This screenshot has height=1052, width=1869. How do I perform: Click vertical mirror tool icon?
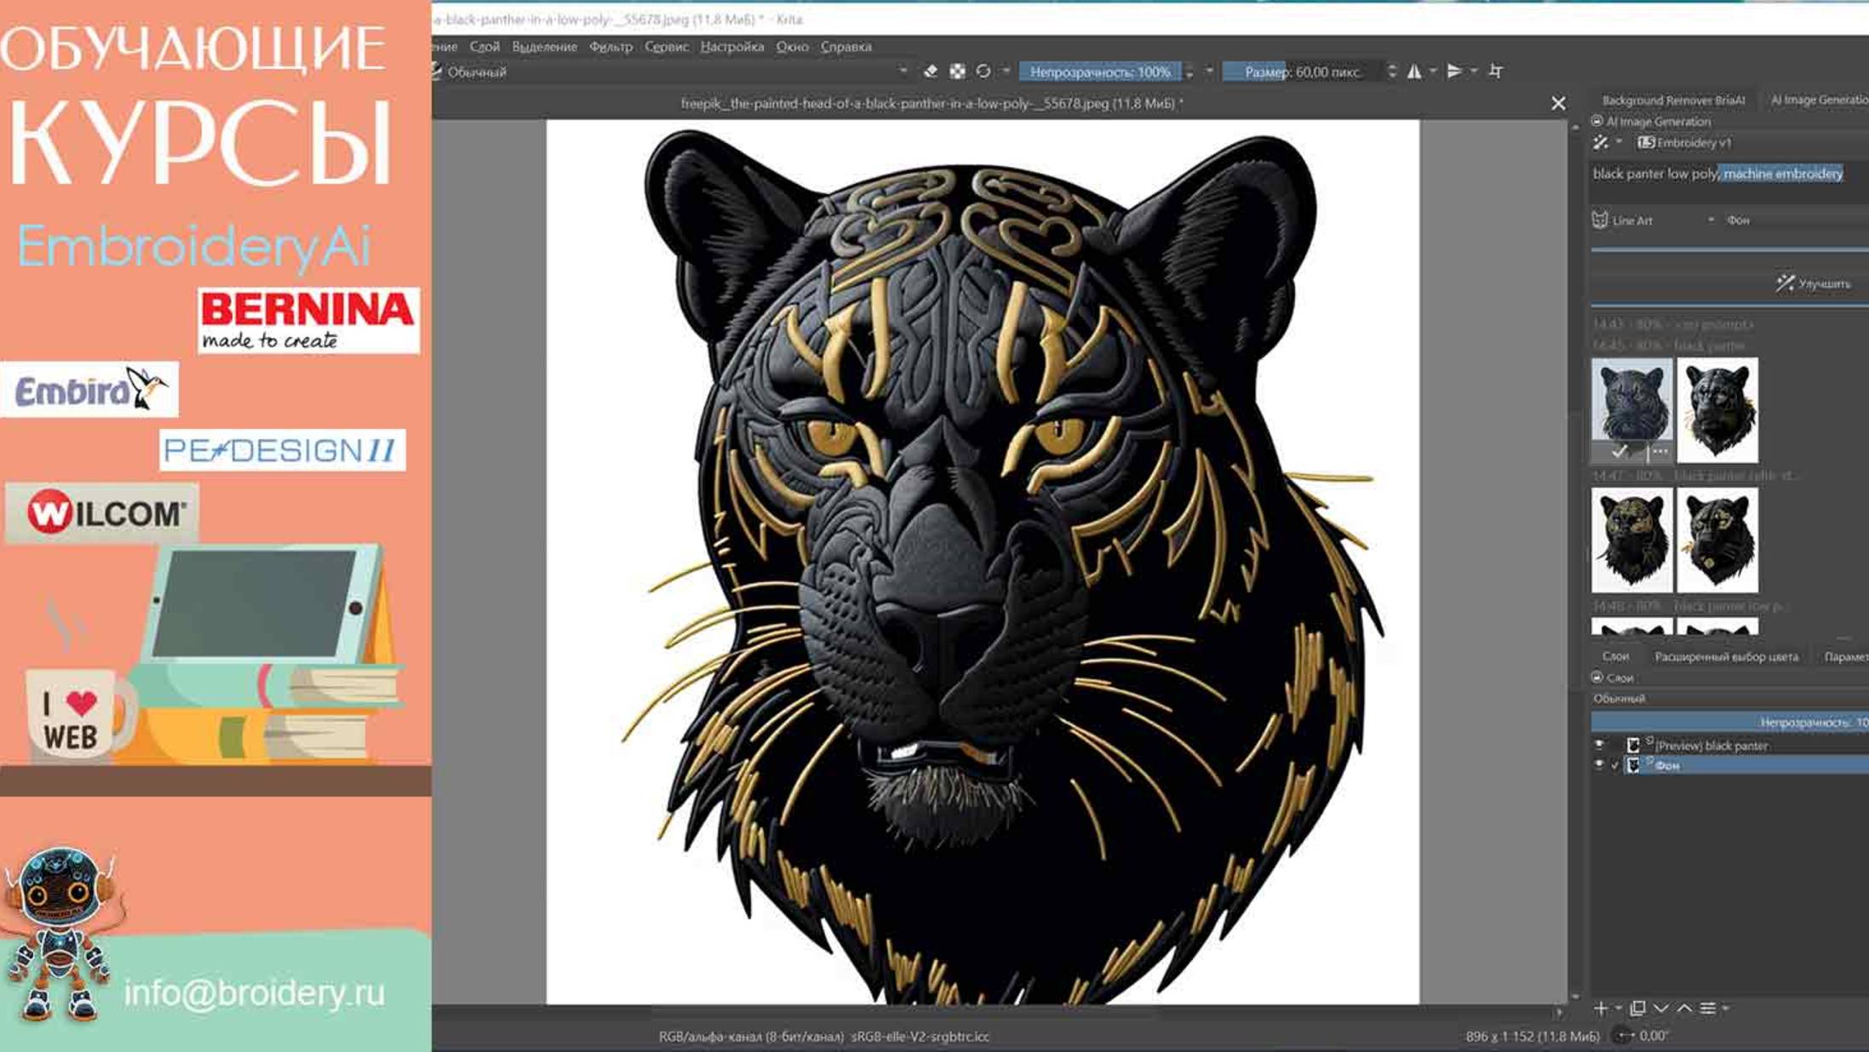[x=1454, y=71]
